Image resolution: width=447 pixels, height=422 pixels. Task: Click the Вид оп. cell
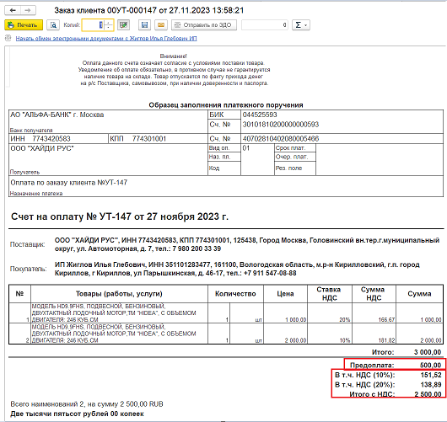pos(224,148)
